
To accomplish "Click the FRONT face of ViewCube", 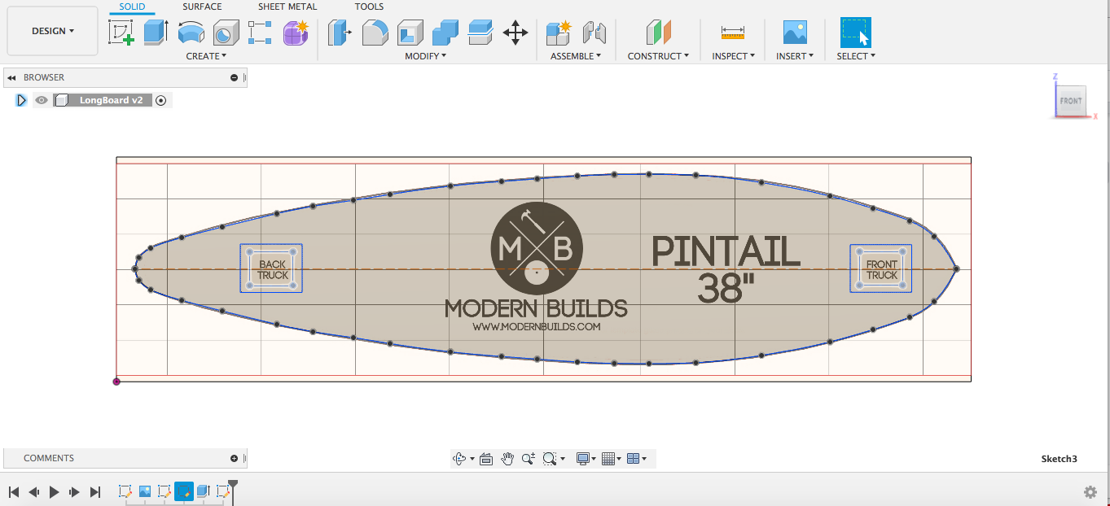I will pos(1070,101).
